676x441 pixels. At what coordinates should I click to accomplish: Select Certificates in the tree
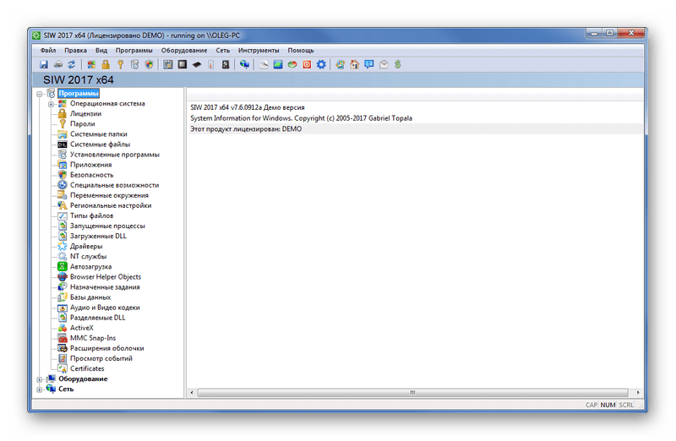(87, 369)
